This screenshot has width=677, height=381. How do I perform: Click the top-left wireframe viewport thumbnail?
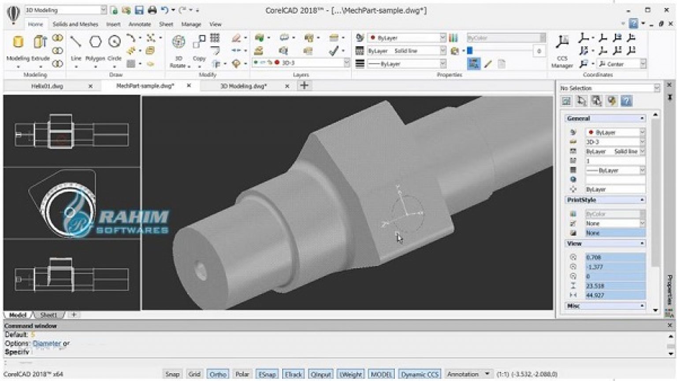pyautogui.click(x=72, y=131)
